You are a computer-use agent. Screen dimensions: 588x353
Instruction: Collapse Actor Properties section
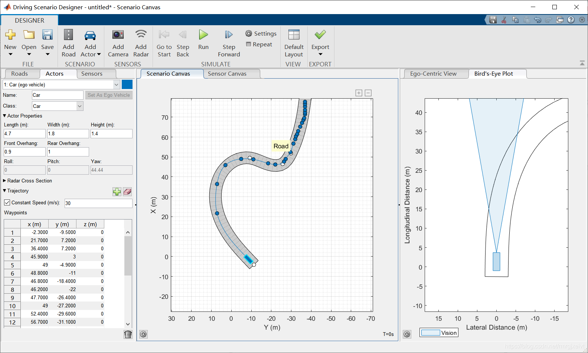[4, 116]
